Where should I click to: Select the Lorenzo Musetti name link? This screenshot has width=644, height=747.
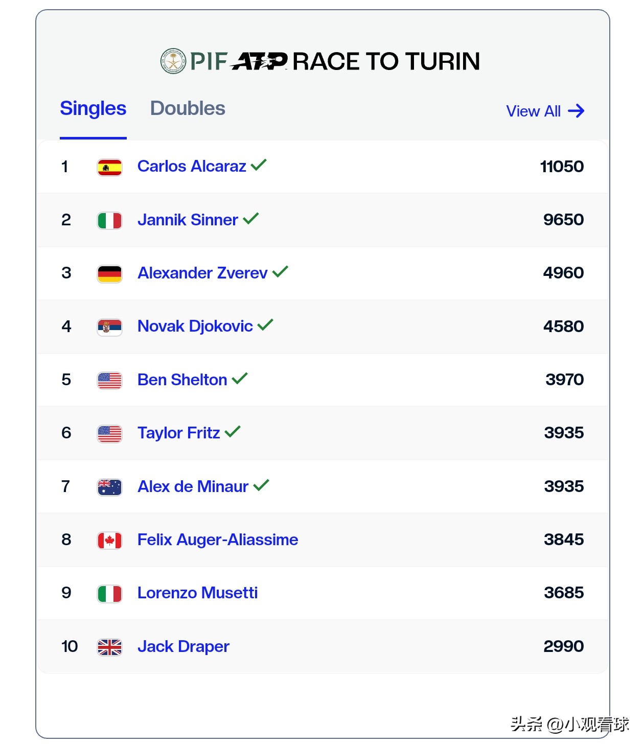197,593
